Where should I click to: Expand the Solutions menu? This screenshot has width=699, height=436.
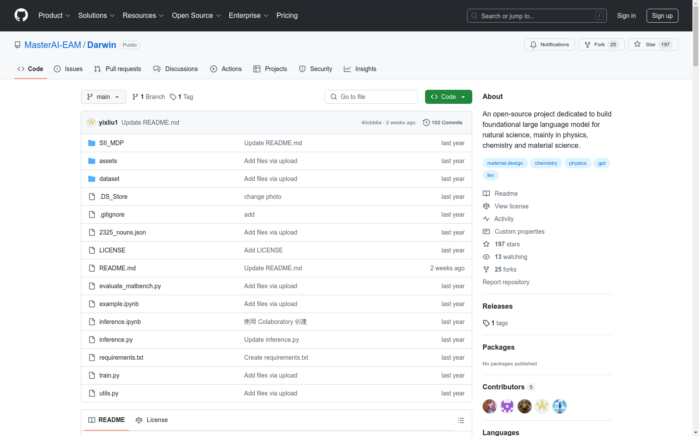97,15
